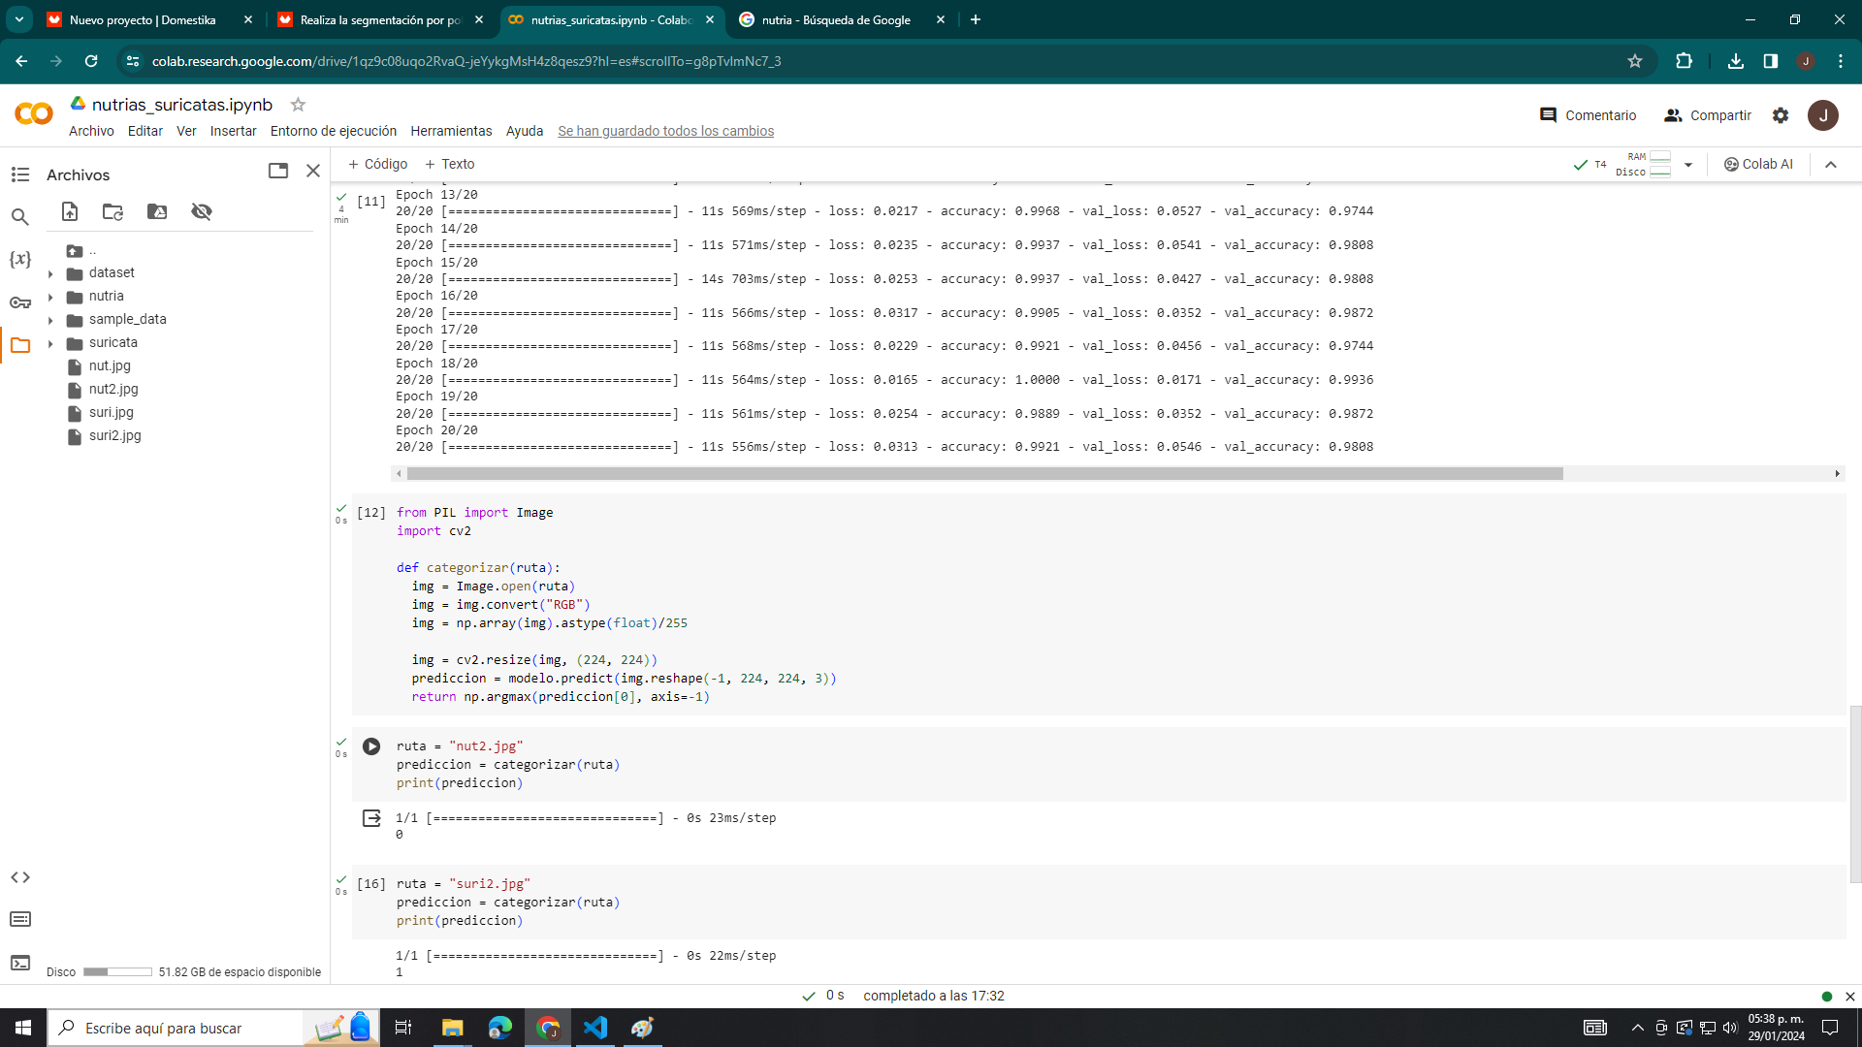Toggle the cell output view icon

pos(371,818)
